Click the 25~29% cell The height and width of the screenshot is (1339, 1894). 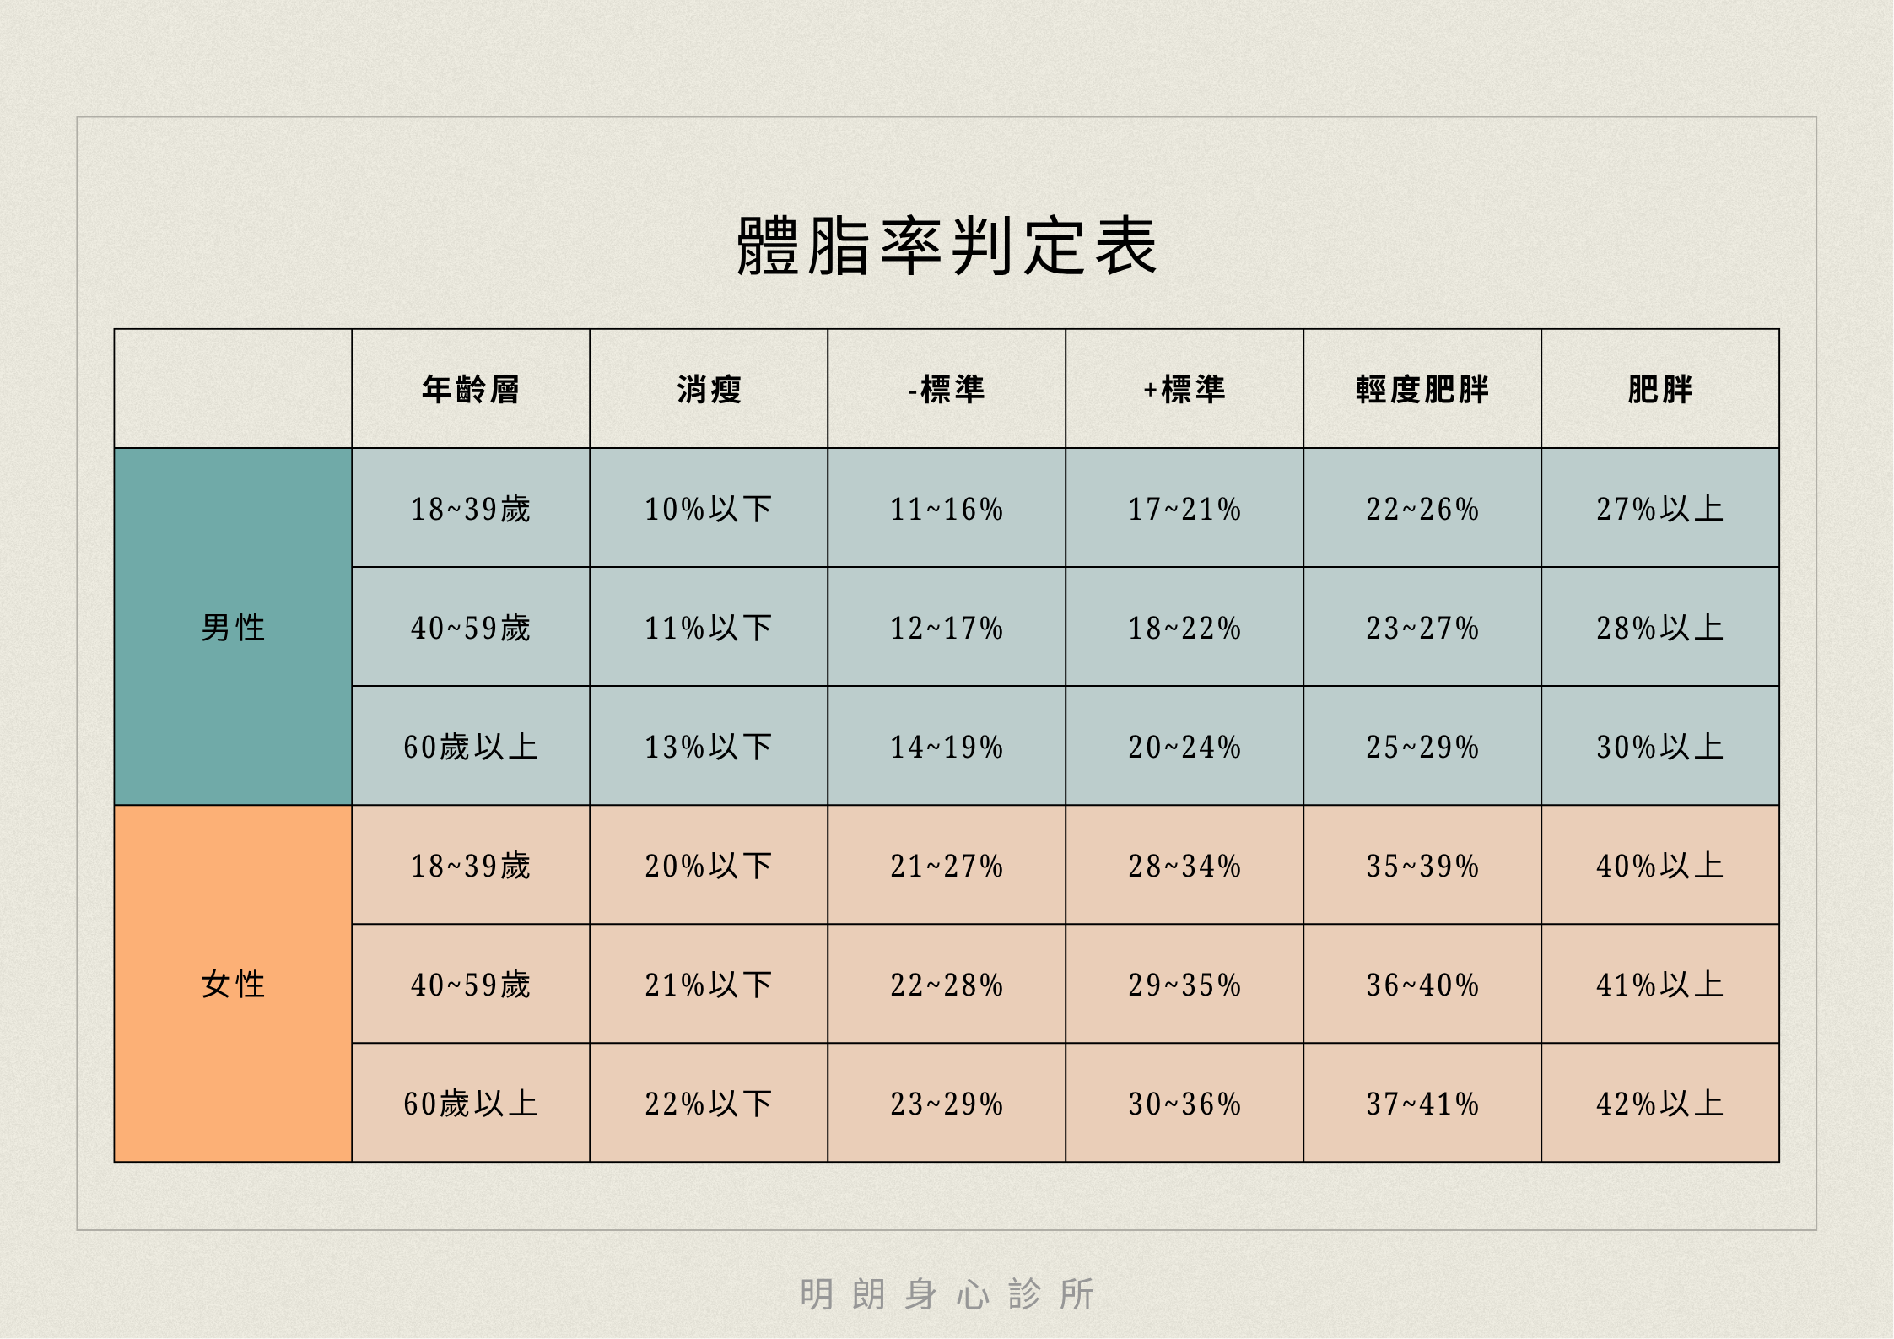1422,746
